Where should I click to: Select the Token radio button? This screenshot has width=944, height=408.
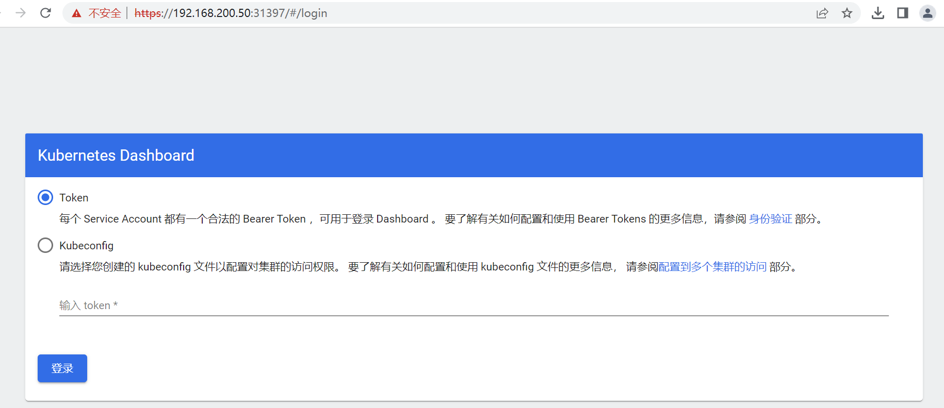(x=45, y=197)
